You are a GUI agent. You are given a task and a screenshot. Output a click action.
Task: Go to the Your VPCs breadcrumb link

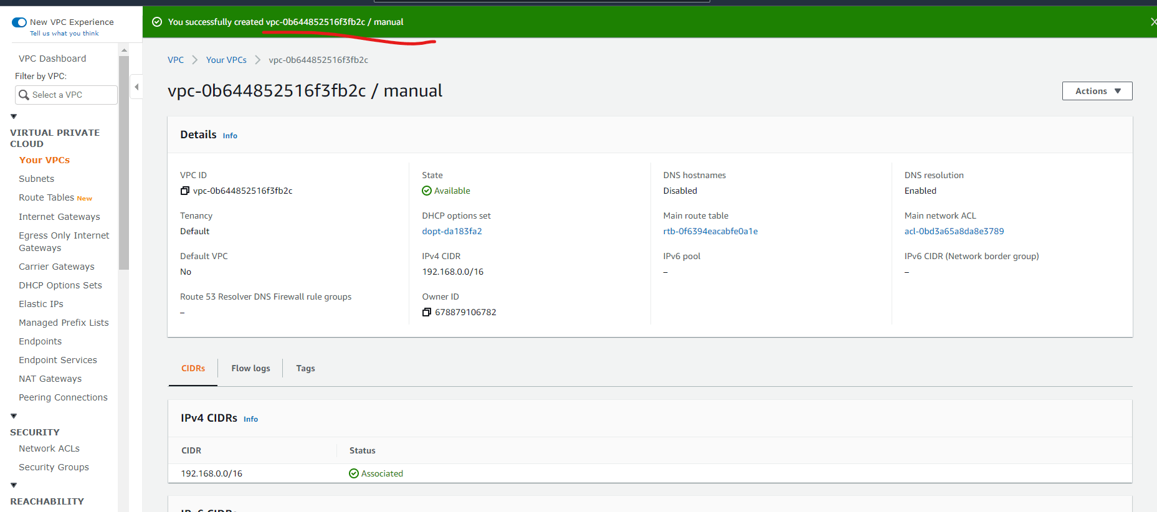click(226, 60)
